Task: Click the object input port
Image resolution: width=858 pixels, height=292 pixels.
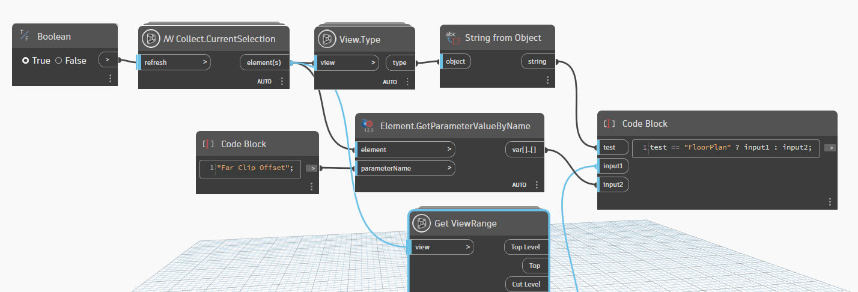Action: (x=455, y=61)
